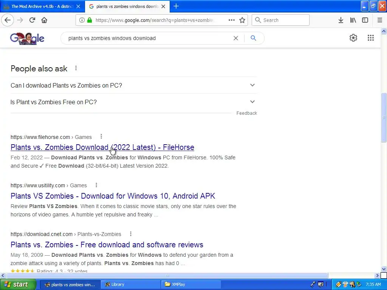387x290 pixels.
Task: Select the plants vs zombies windows download tab
Action: click(127, 6)
